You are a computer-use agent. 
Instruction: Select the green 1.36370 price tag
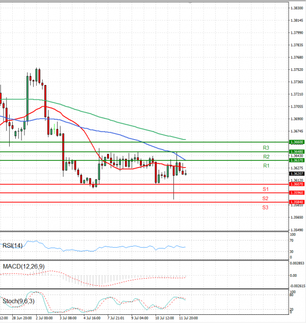point(297,160)
